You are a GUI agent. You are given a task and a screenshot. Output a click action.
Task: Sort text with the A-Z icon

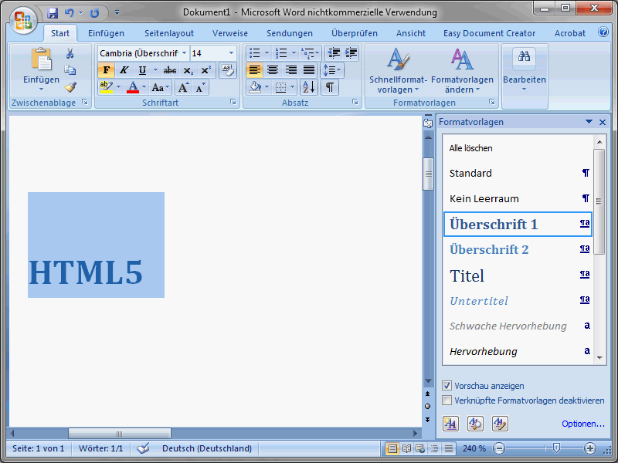(309, 87)
